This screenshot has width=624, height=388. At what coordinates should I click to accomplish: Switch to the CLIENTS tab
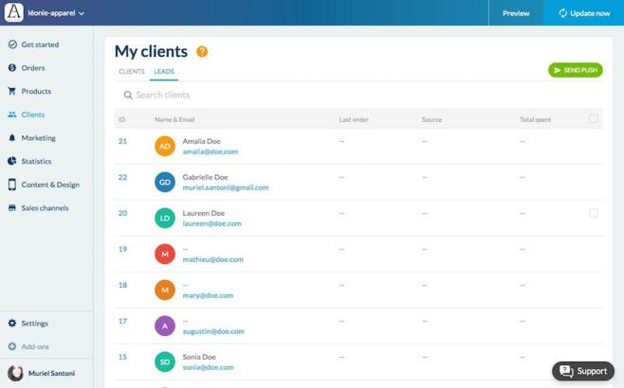click(x=131, y=72)
